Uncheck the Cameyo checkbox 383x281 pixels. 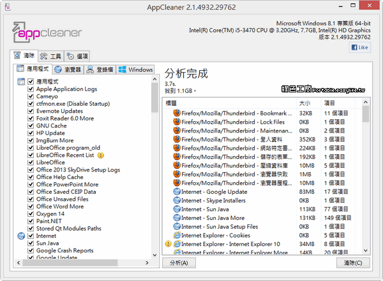31,96
